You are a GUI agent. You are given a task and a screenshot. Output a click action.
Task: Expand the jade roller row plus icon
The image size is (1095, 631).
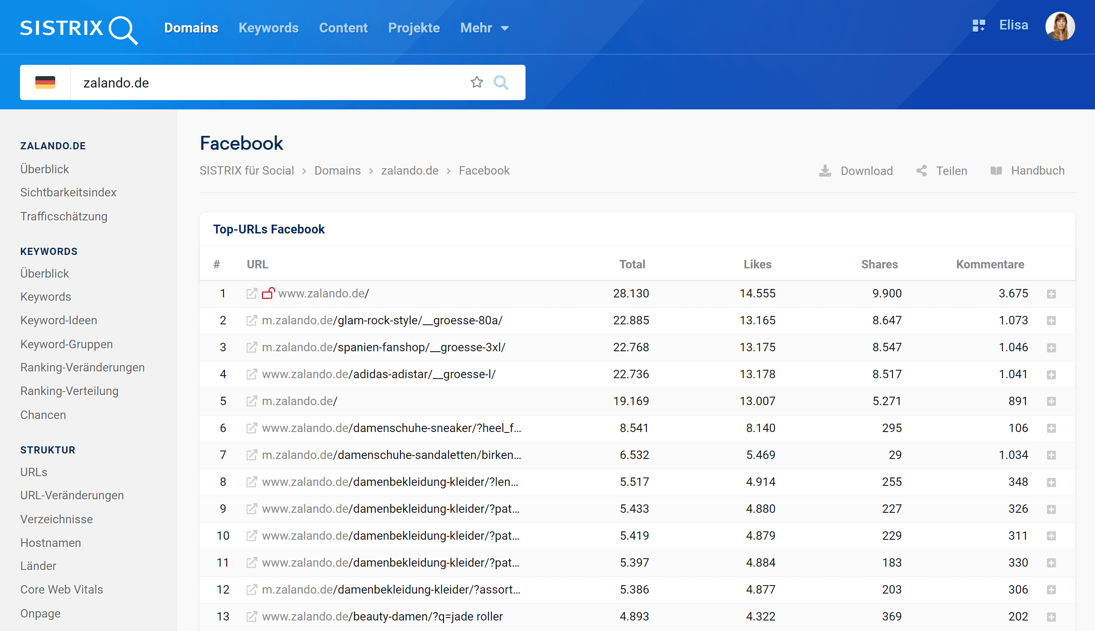pyautogui.click(x=1051, y=617)
